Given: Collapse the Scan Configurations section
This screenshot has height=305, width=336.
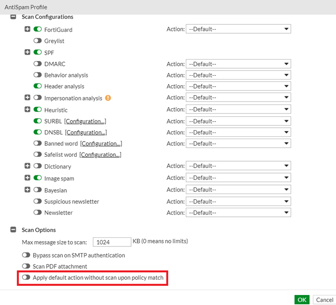Looking at the screenshot, I should pos(13,17).
